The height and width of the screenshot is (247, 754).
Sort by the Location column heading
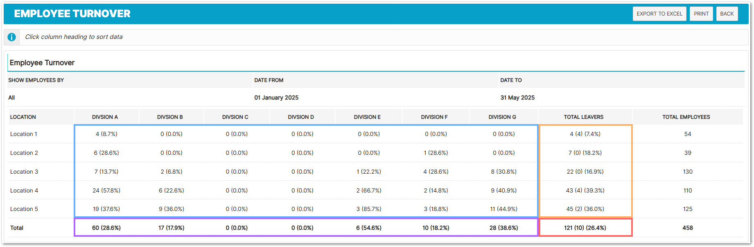pyautogui.click(x=23, y=117)
